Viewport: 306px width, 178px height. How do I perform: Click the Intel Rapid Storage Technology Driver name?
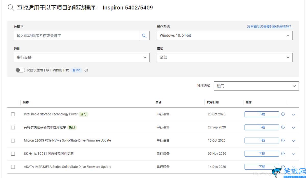click(x=50, y=114)
